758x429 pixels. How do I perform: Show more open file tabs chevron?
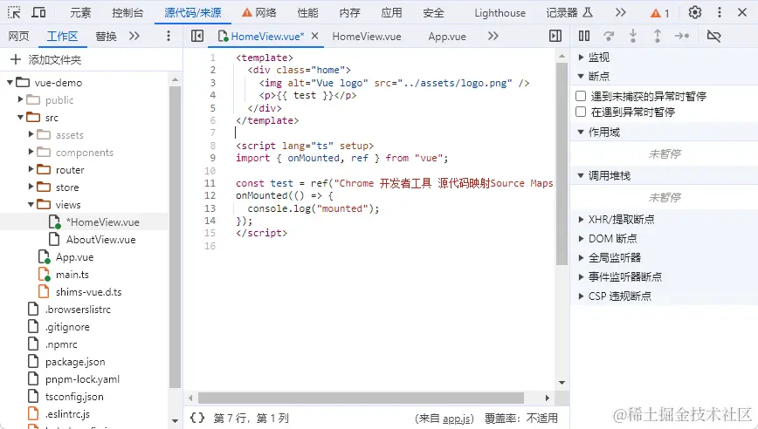tap(493, 36)
